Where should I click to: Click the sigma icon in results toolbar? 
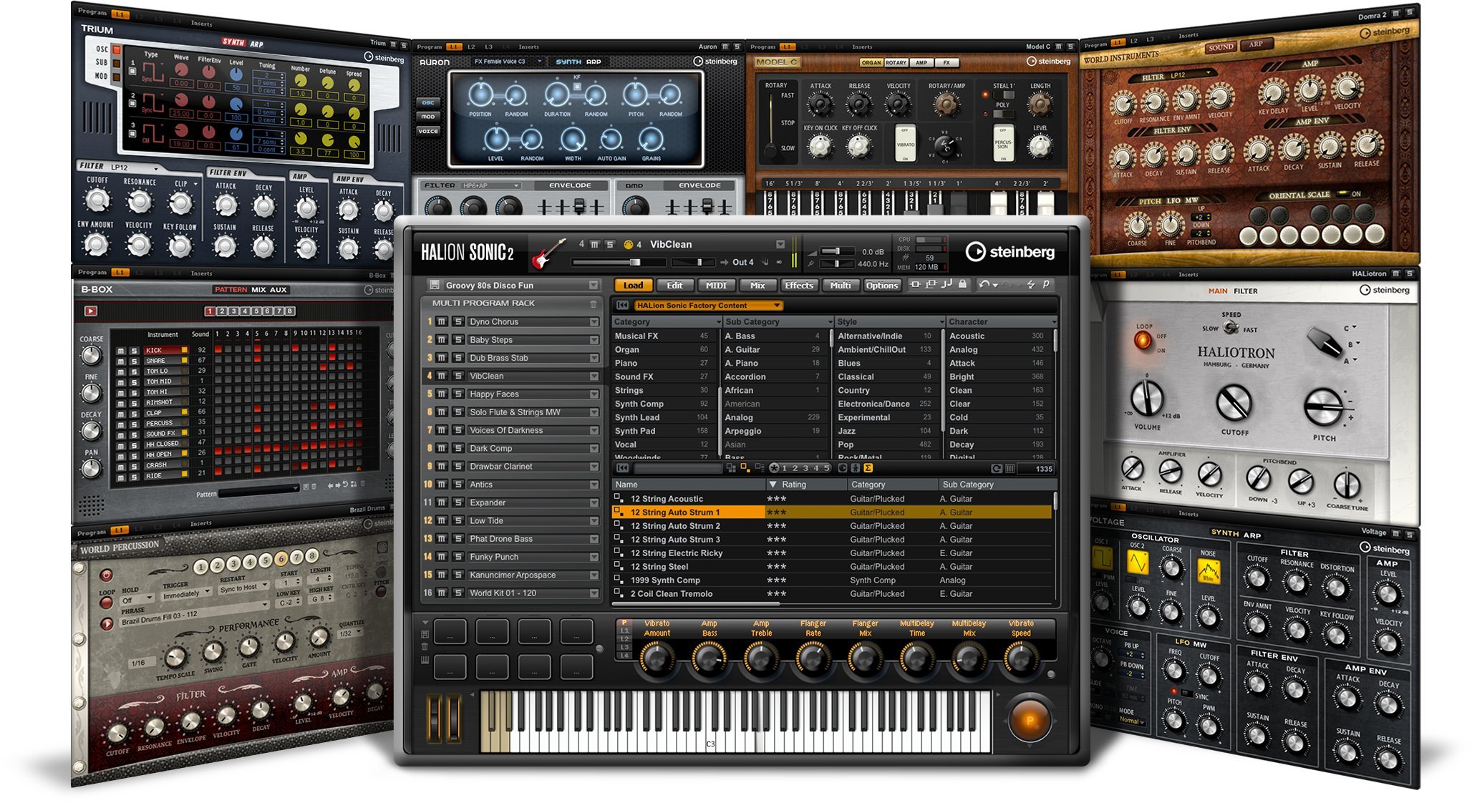(x=868, y=468)
